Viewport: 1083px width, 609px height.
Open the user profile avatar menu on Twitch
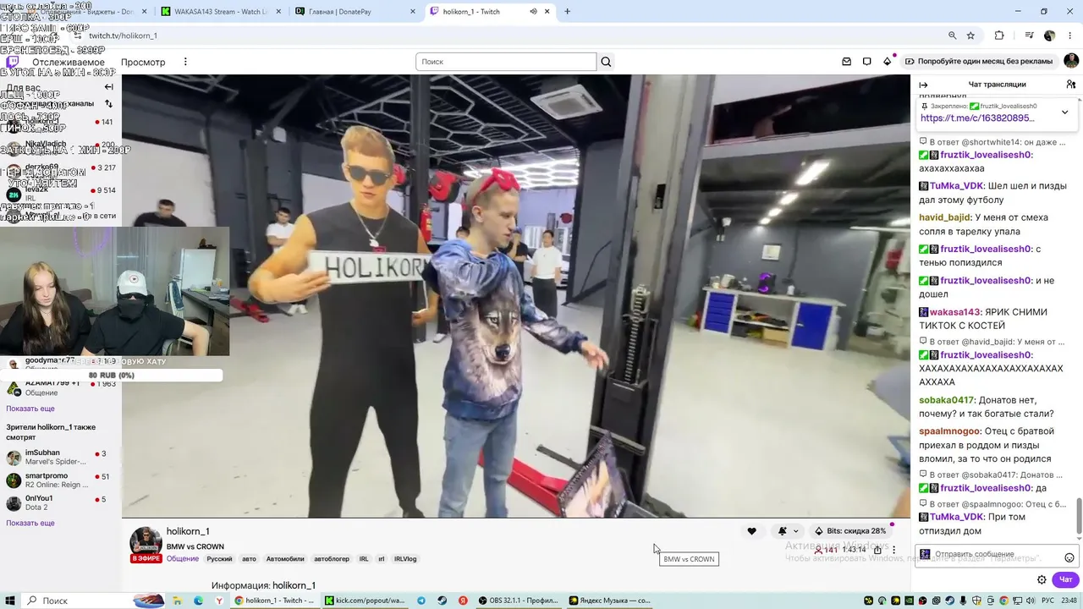1071,61
